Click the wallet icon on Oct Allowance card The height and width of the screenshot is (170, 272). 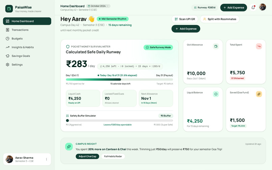coord(216,46)
